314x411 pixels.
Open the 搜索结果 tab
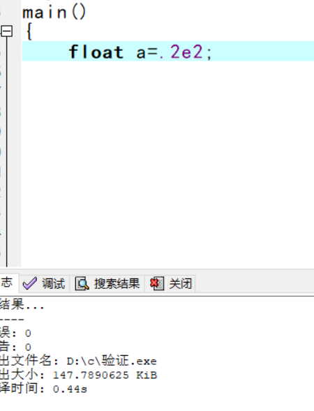pos(107,283)
